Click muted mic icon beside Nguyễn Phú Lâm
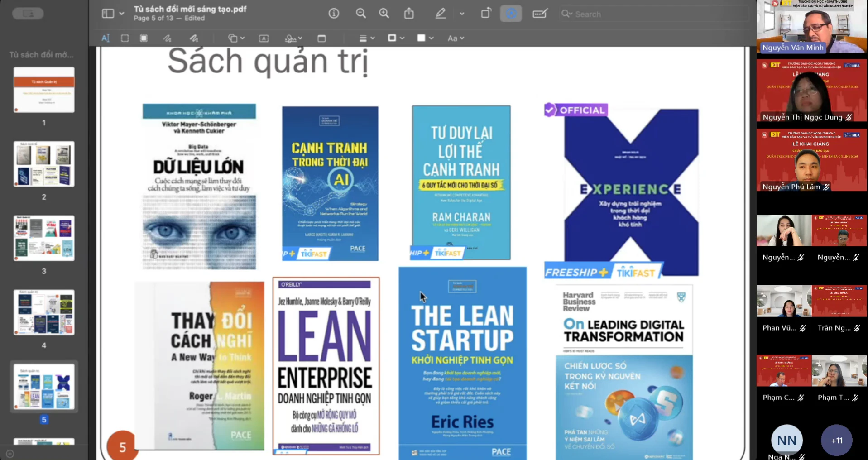868x460 pixels. pyautogui.click(x=826, y=187)
